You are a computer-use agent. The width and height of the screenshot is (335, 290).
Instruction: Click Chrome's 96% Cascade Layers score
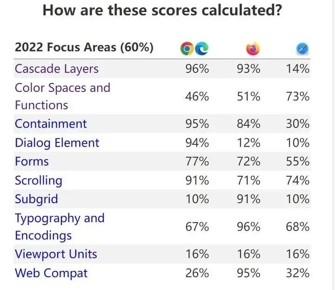coord(197,69)
